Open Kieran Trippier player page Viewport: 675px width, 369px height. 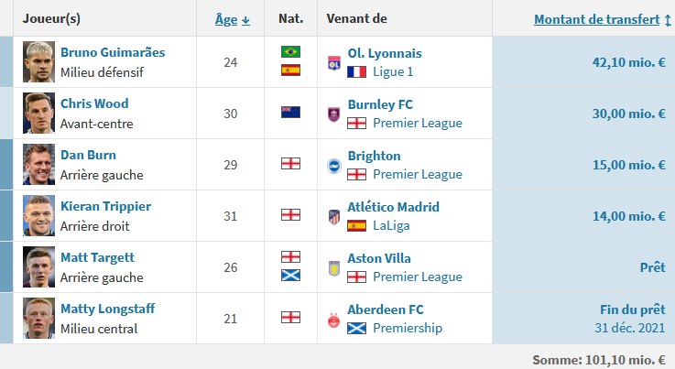pyautogui.click(x=106, y=206)
